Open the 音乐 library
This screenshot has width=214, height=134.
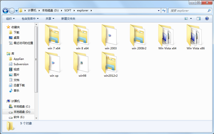[x=14, y=91]
